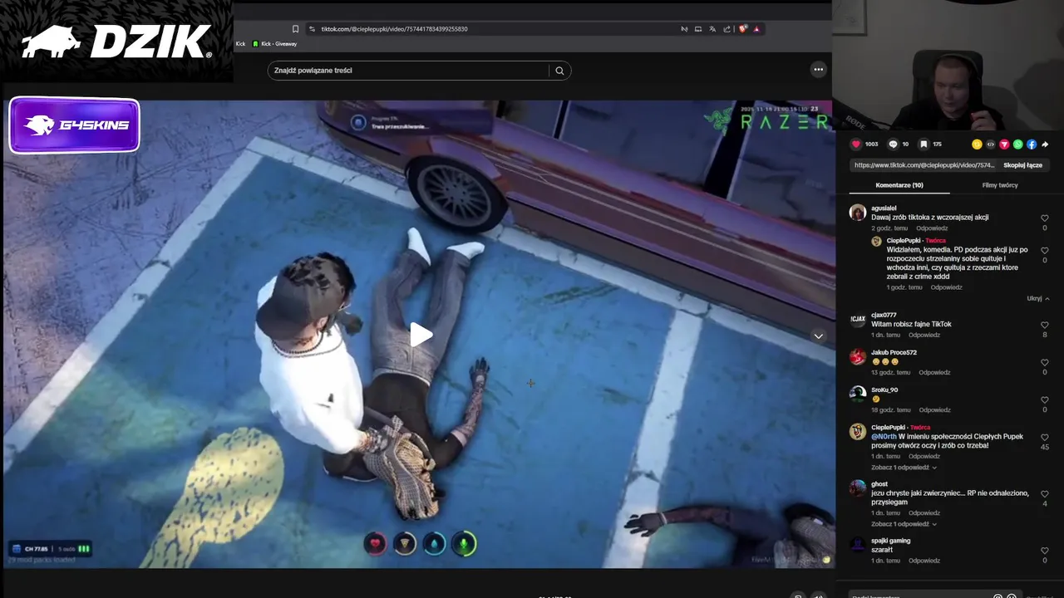Image resolution: width=1064 pixels, height=598 pixels.
Task: Open Jakub Proce572's profile avatar
Action: (x=858, y=357)
